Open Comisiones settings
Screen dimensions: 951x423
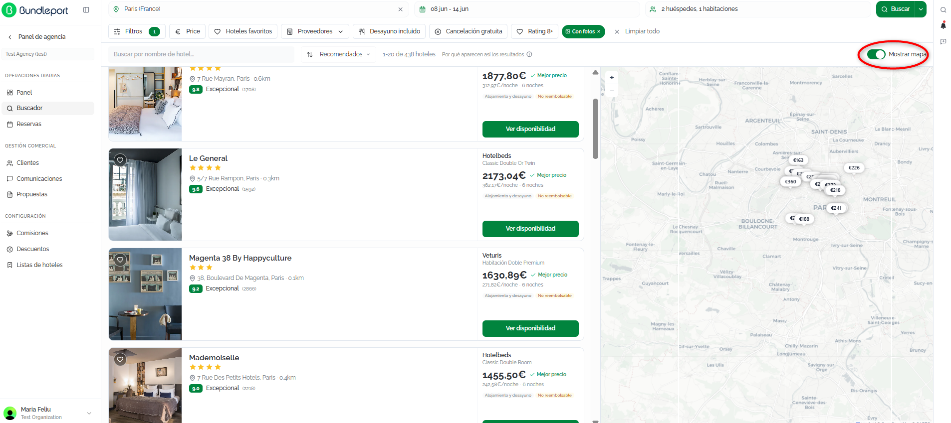tap(47, 233)
